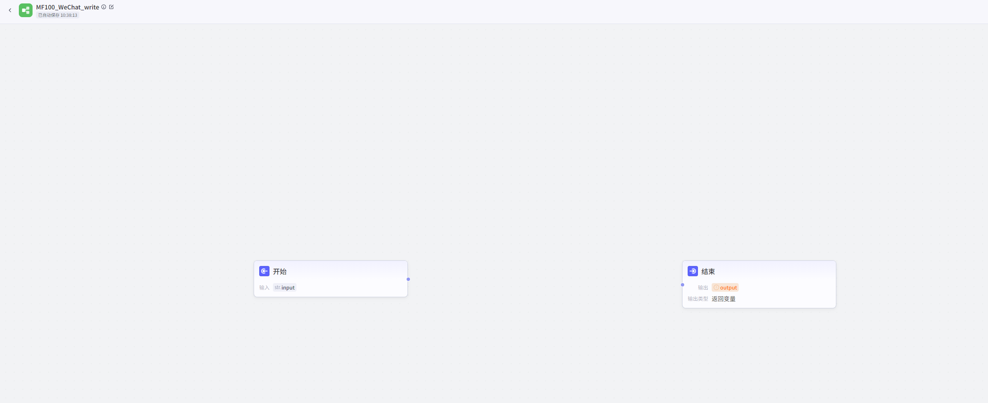
Task: Select the workflow title MF100_WeChat_write
Action: click(67, 7)
